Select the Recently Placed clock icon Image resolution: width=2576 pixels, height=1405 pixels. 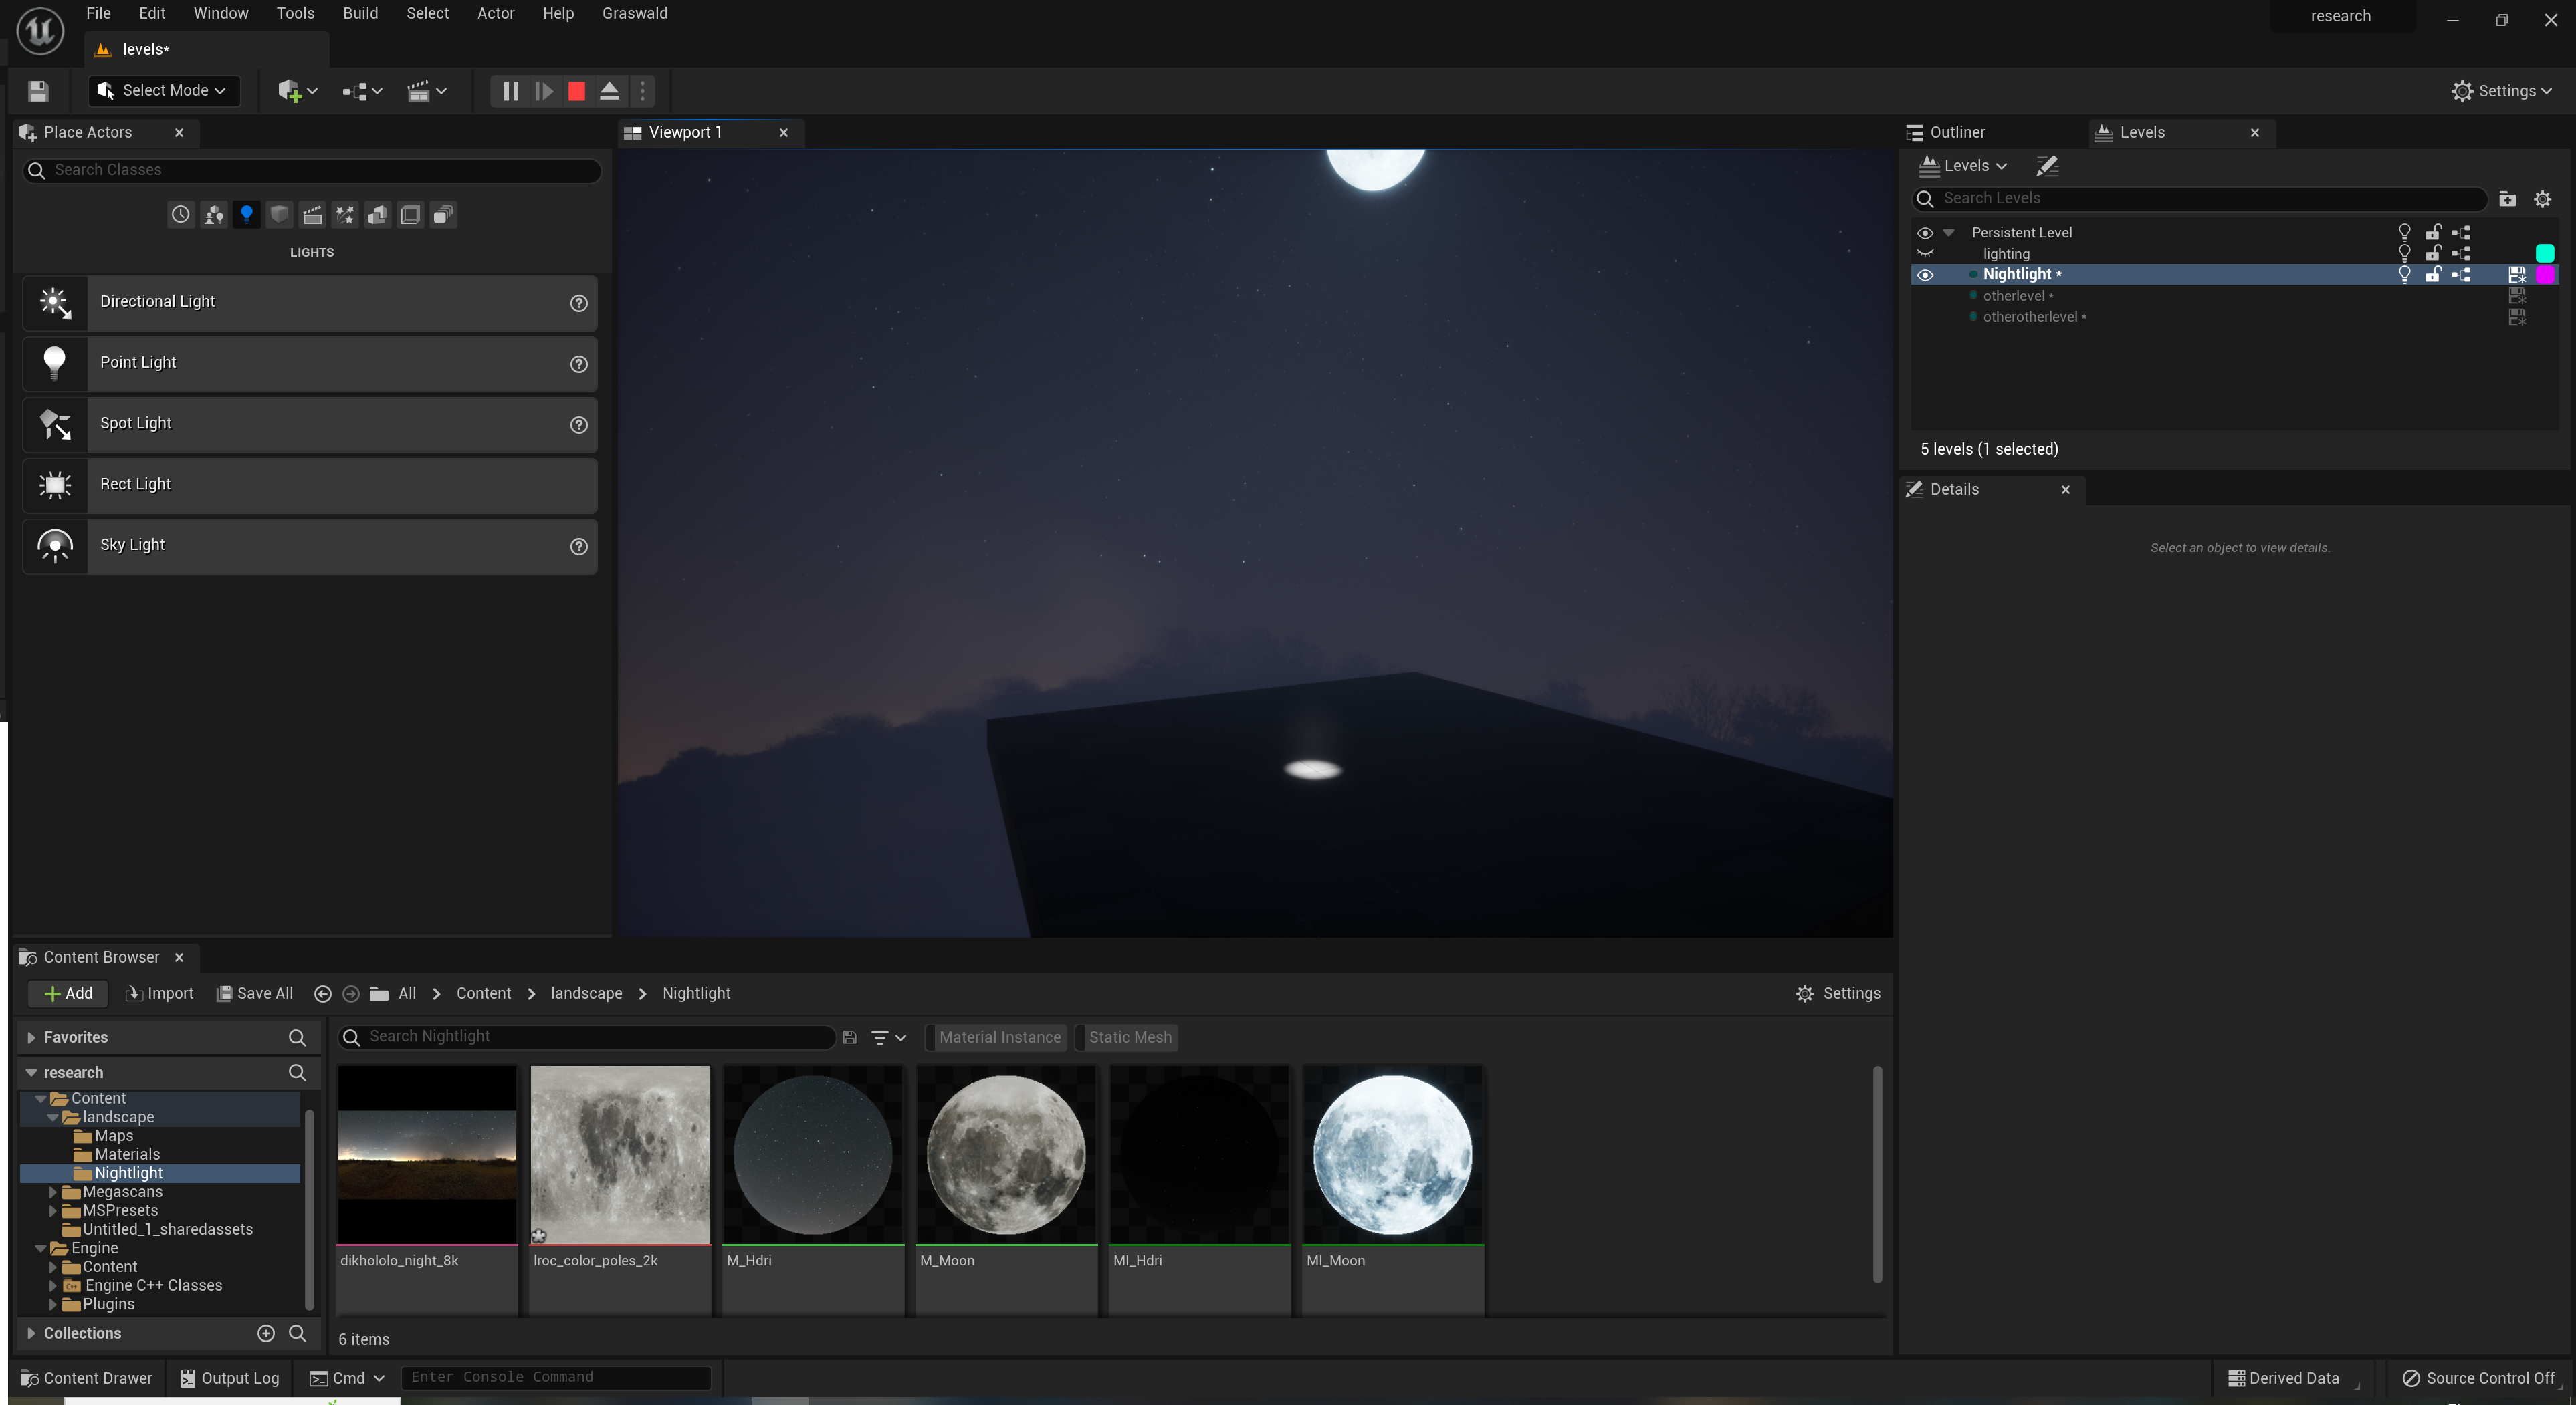180,214
